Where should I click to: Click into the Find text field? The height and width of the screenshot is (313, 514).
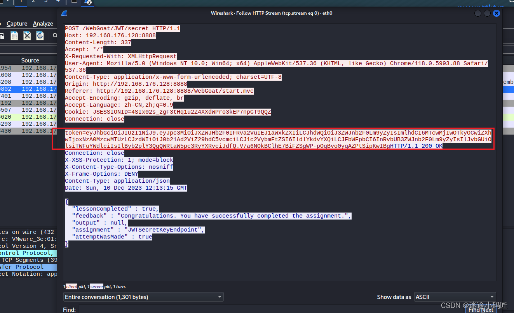271,310
